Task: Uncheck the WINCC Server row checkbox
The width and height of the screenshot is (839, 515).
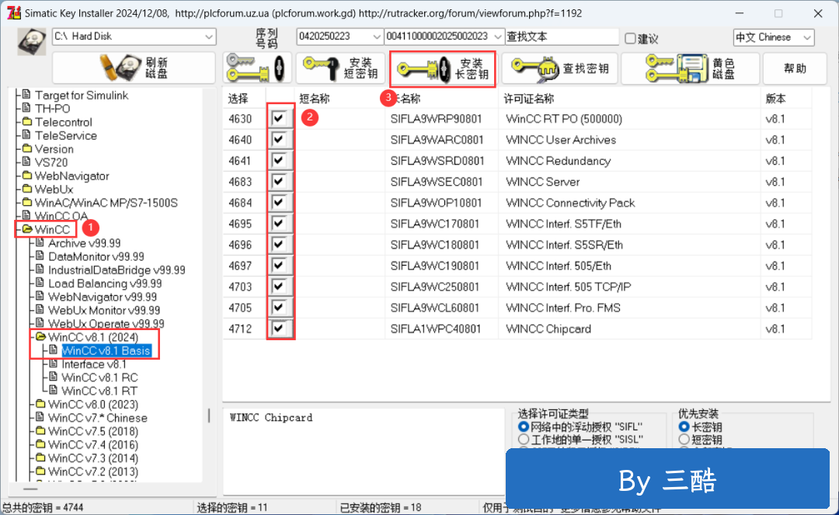Action: [278, 181]
